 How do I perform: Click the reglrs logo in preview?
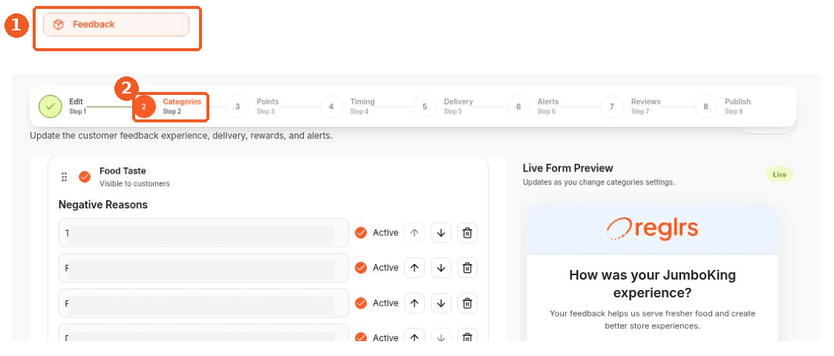652,228
